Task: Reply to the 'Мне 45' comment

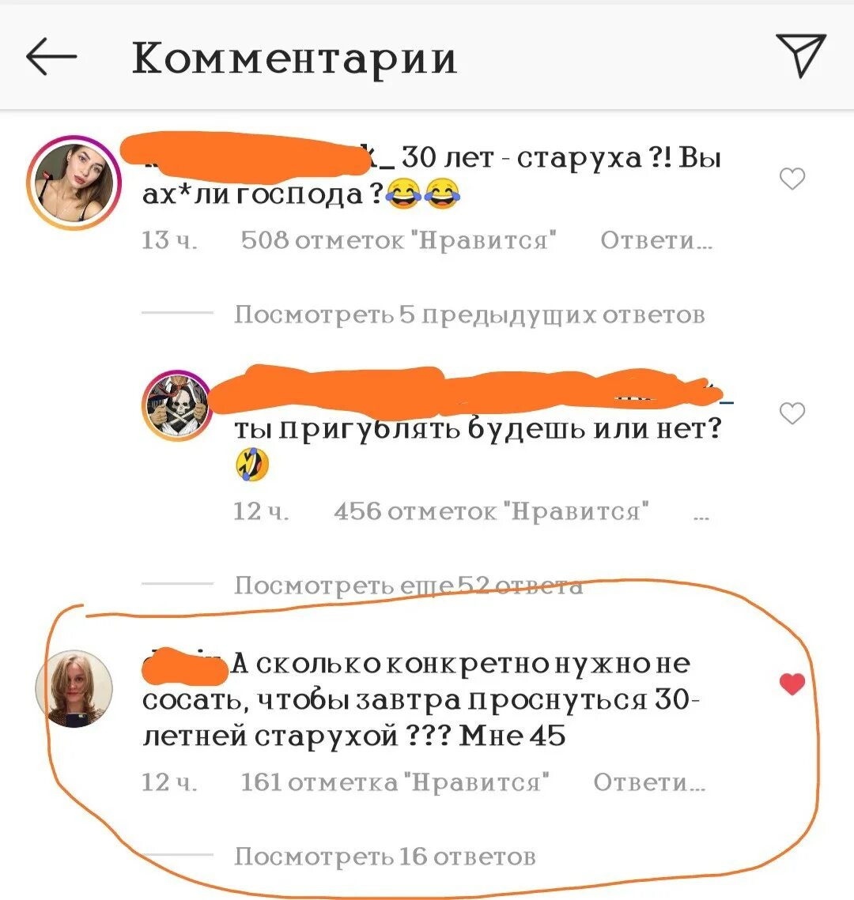Action: 649,781
